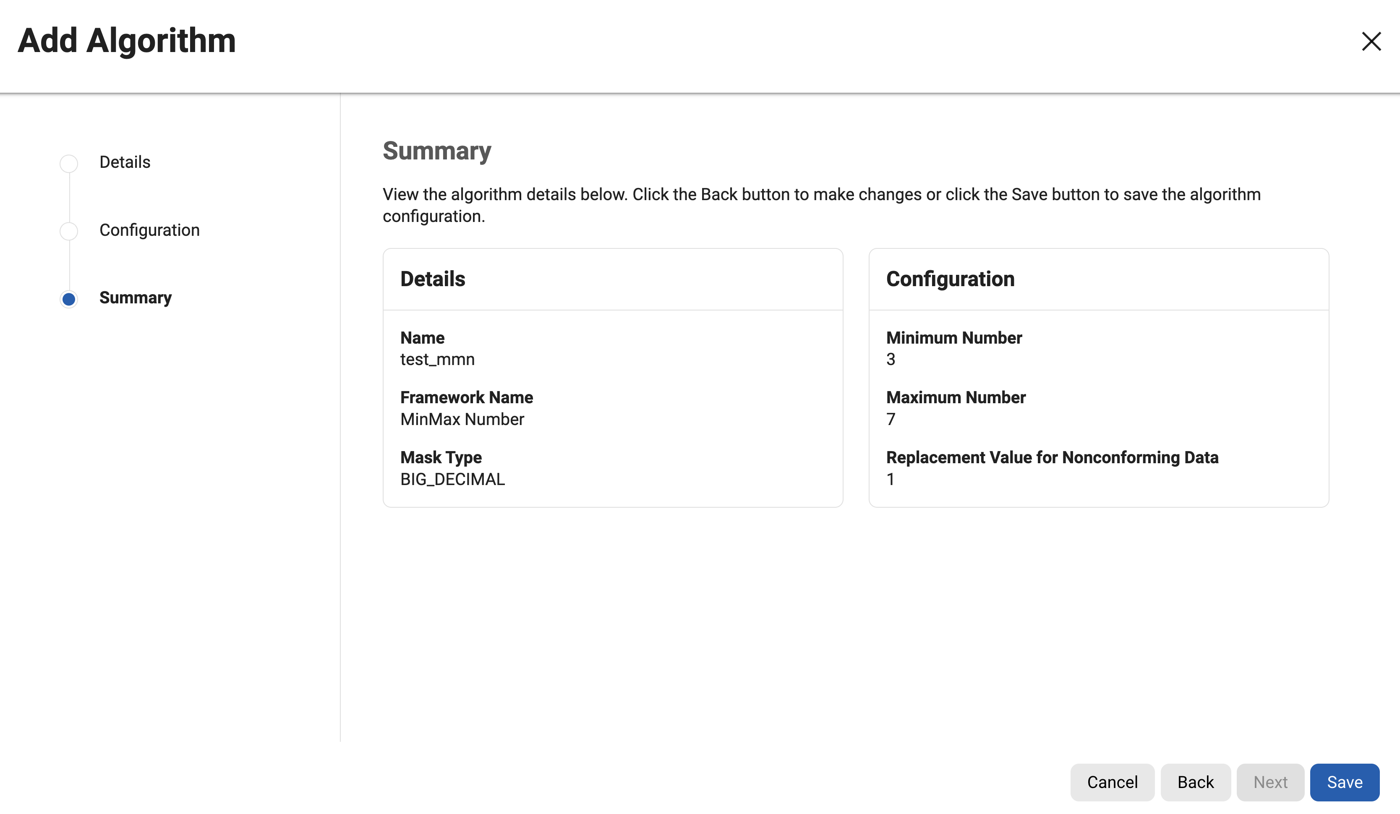Viewport: 1400px width, 814px height.
Task: Go to the Configuration step label
Action: [x=149, y=230]
